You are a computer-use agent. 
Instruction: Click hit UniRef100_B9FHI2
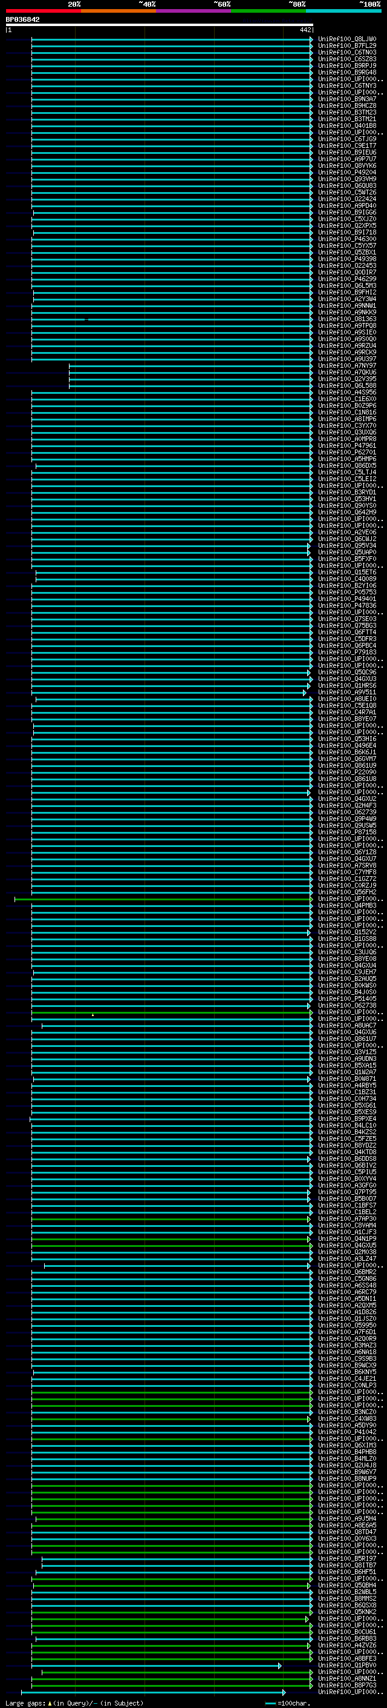[x=346, y=293]
